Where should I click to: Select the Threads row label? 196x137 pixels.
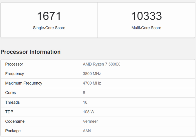click(12, 102)
